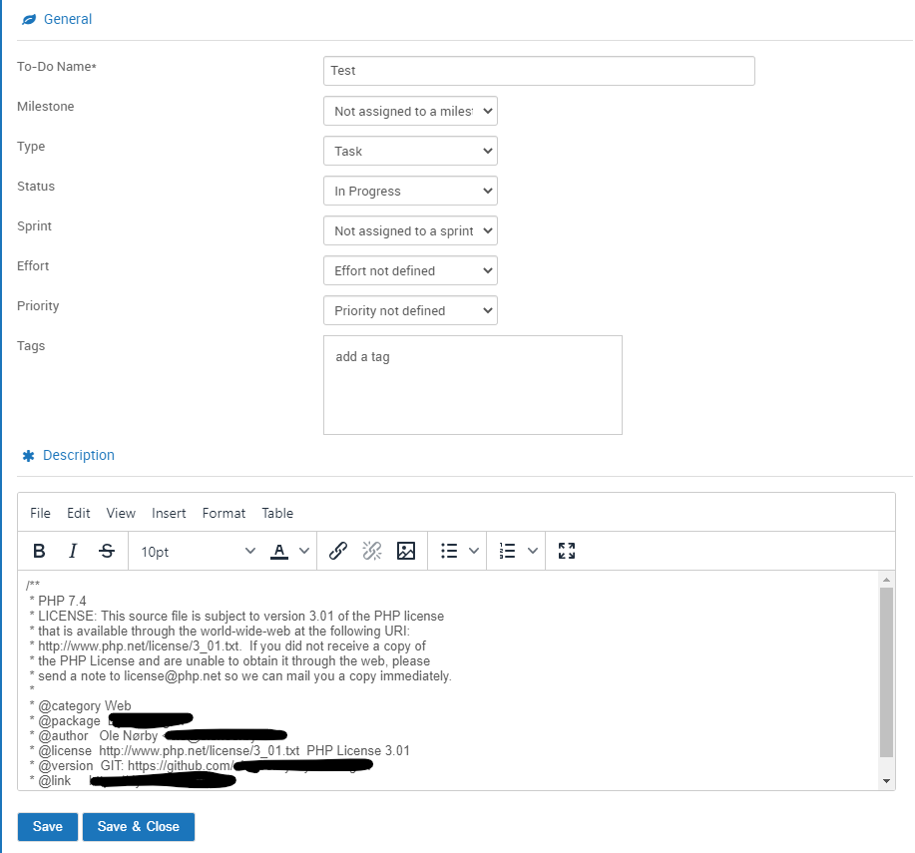Insert an image into the description
Screen dimensions: 915x853
(405, 550)
